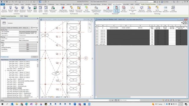This screenshot has width=189, height=106.
Task: Open the Windows Start menu
Action: (2, 104)
